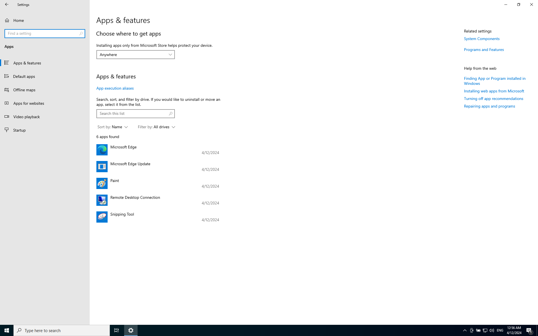Click the Search this list input field
The width and height of the screenshot is (538, 336).
point(135,113)
